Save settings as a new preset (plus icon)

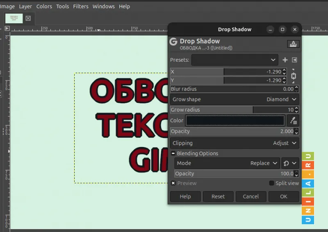[285, 60]
